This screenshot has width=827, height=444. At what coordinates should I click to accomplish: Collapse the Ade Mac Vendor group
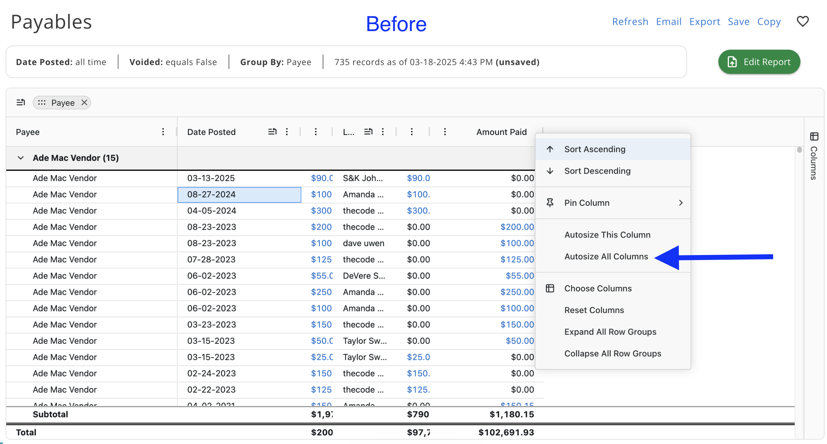tap(21, 158)
